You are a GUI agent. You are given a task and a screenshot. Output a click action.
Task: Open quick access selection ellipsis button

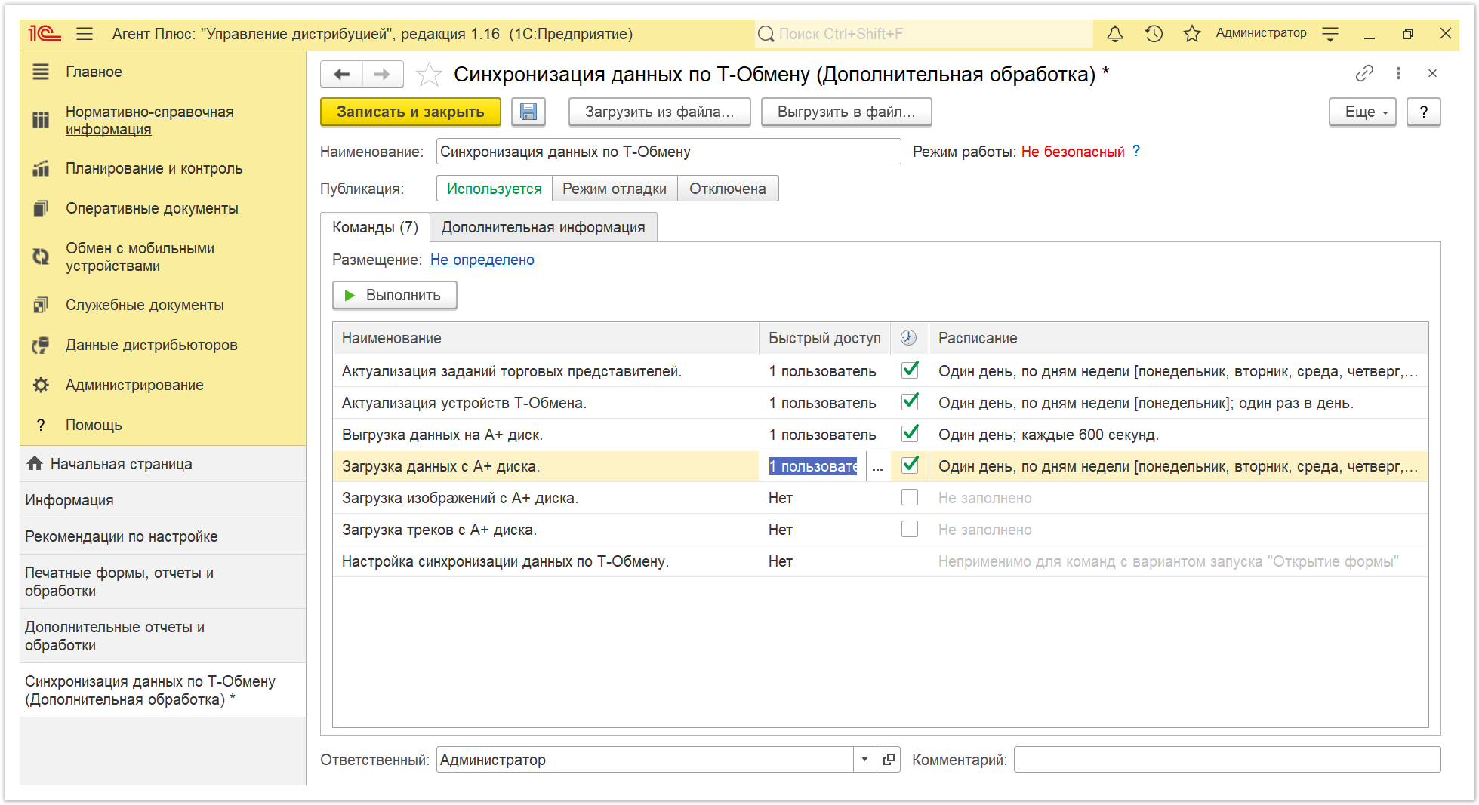(x=877, y=467)
